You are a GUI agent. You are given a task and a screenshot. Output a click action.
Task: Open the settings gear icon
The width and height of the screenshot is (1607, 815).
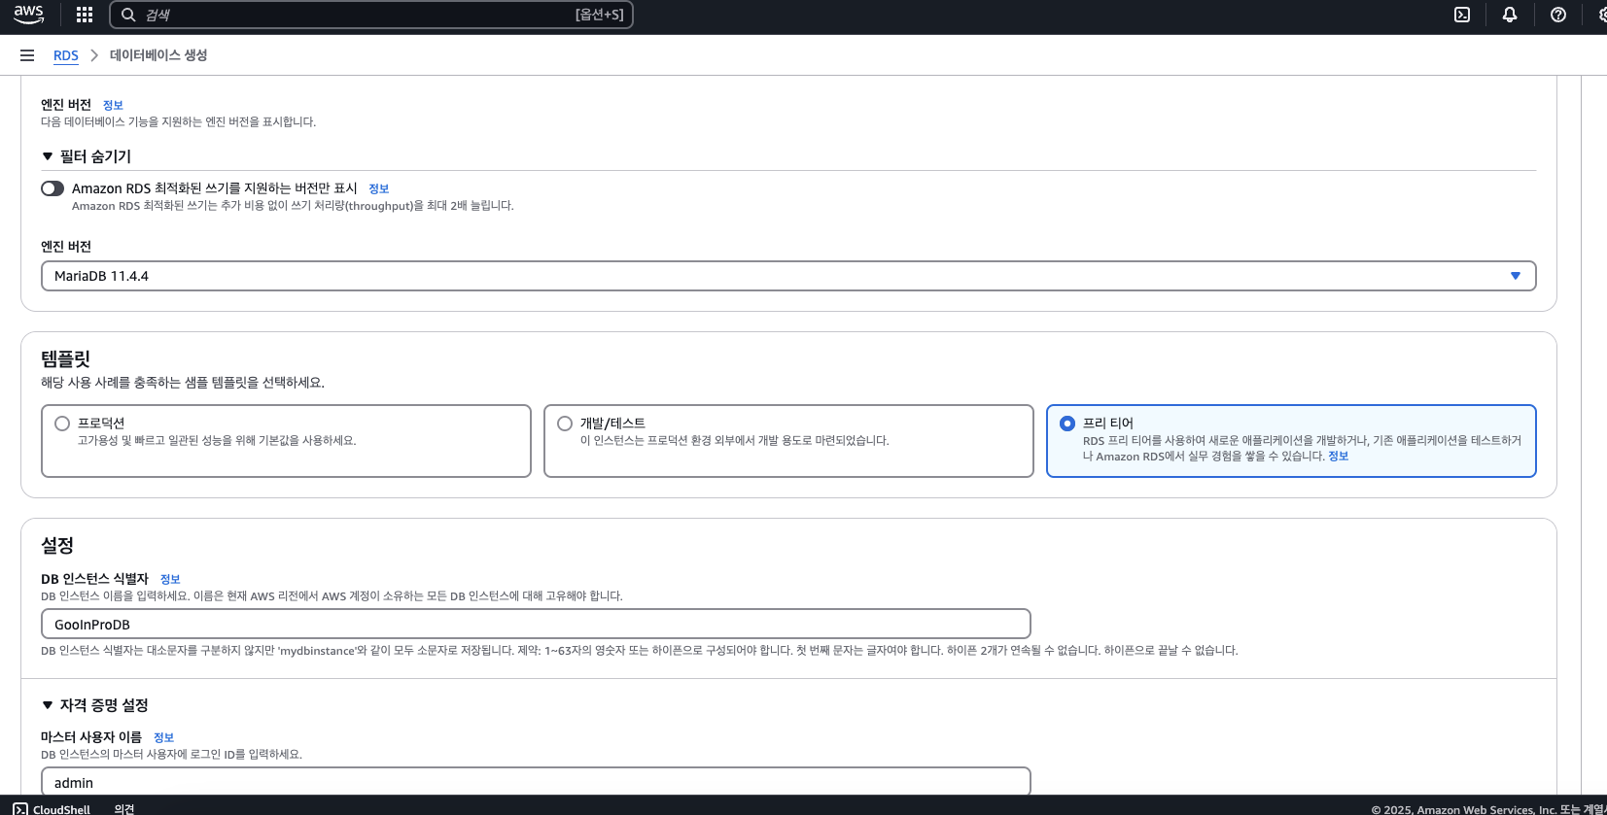click(1602, 15)
